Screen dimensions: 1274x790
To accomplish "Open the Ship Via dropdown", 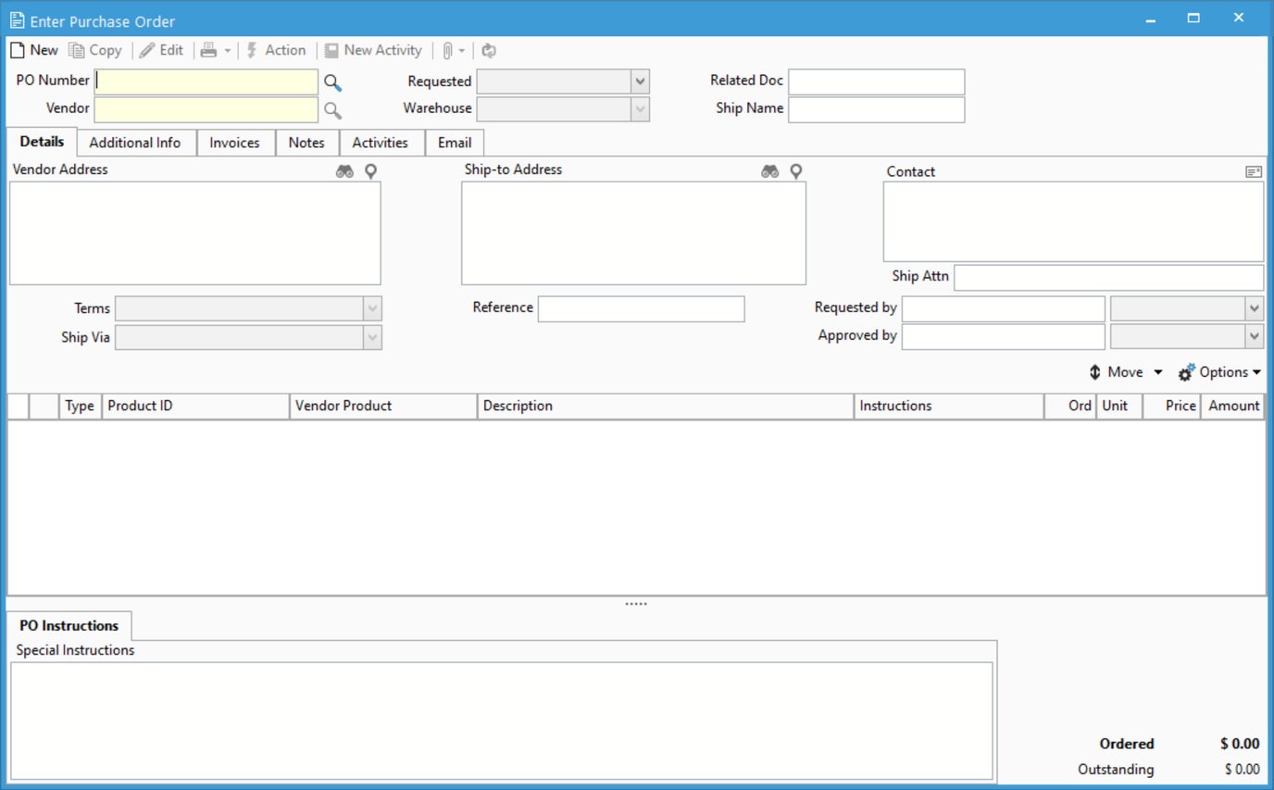I will [x=372, y=337].
